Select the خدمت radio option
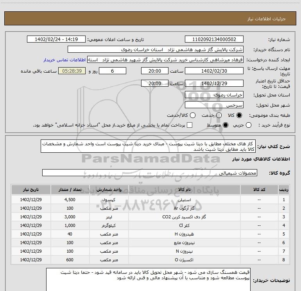This screenshot has height=291, width=301. [219, 116]
